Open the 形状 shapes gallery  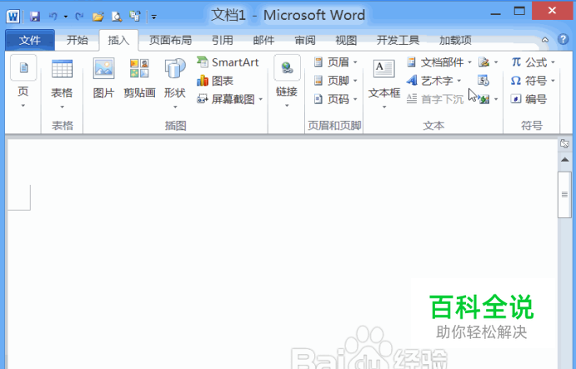click(175, 84)
